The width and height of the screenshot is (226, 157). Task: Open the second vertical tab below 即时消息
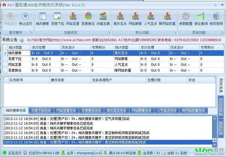[x=221, y=107]
